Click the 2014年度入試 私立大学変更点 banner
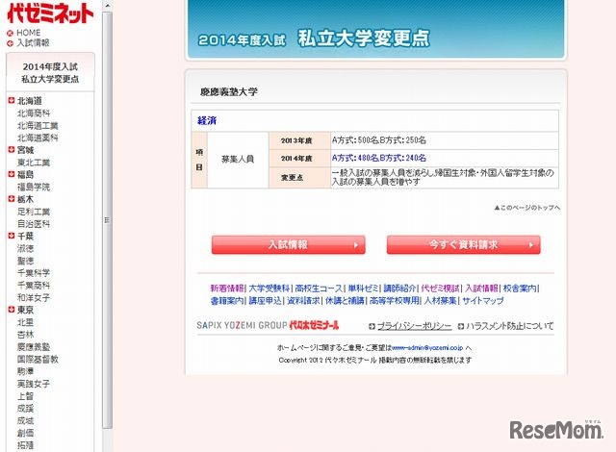This screenshot has height=452, width=616. pos(375,30)
